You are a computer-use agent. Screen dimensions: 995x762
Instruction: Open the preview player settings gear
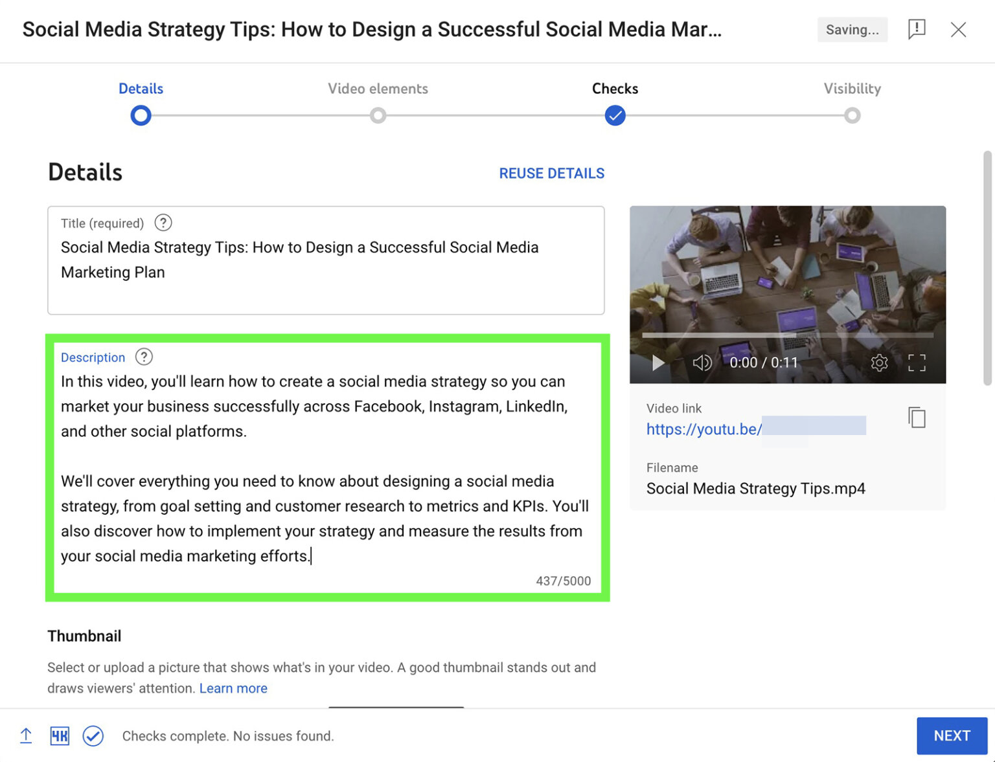(x=879, y=363)
